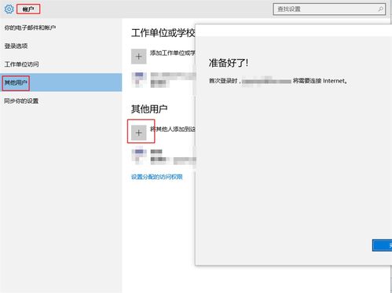
Task: Click the 工作单位或学校 section heading
Action: click(163, 33)
